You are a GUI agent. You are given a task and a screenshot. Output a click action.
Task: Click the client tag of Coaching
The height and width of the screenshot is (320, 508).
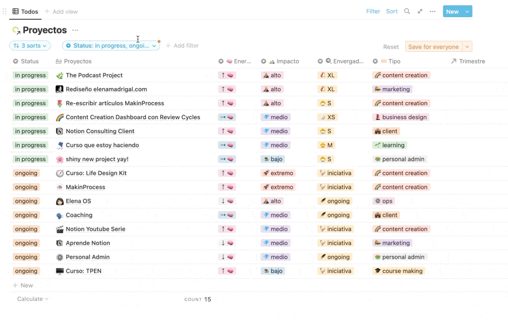point(386,215)
